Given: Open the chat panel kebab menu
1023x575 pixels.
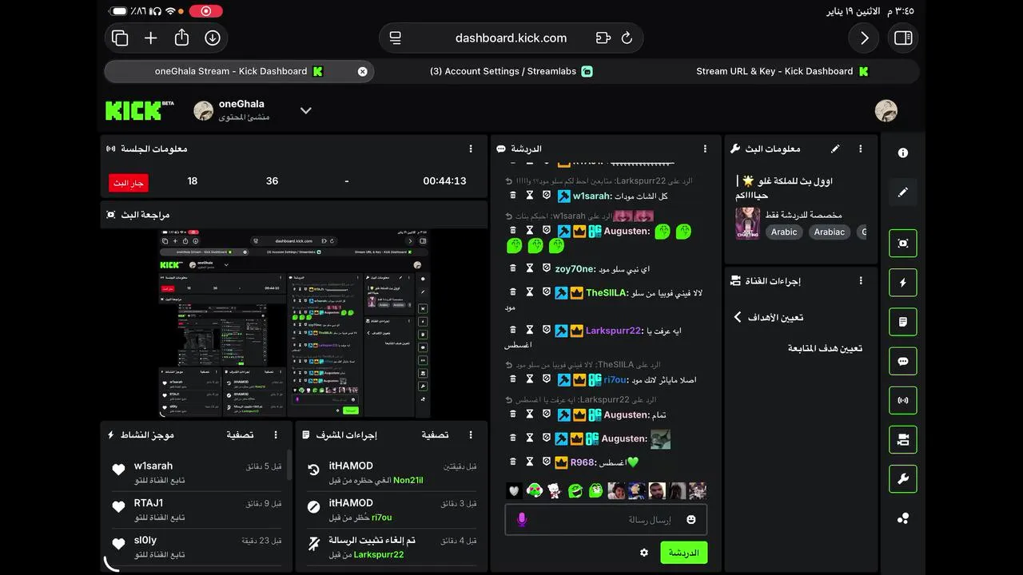Looking at the screenshot, I should (705, 149).
